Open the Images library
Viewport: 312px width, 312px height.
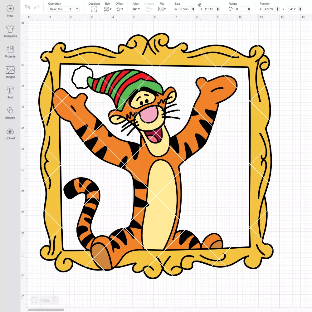(x=10, y=72)
